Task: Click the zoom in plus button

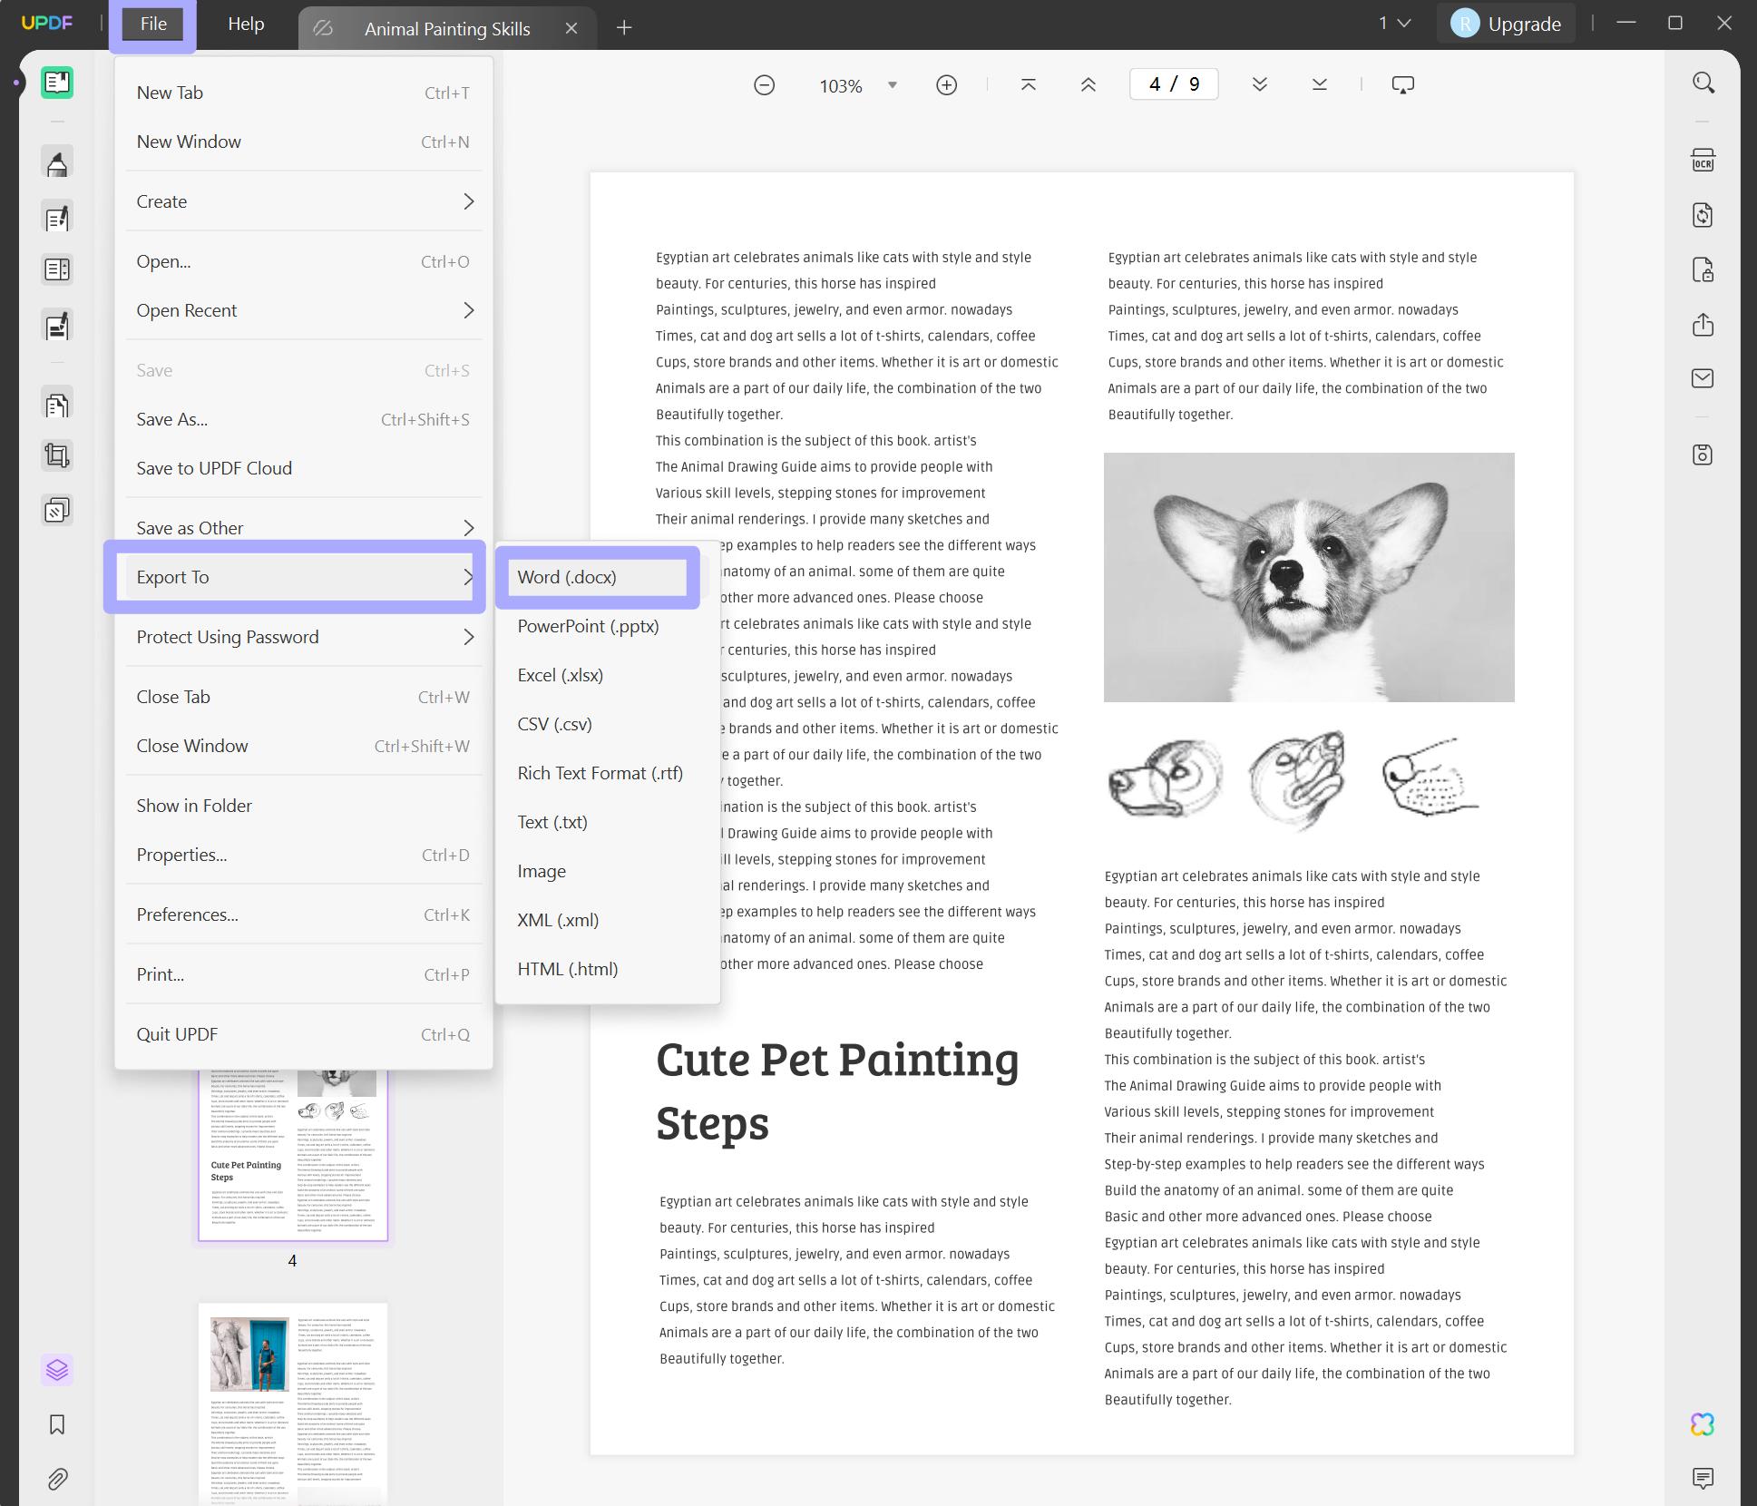Action: 946,85
